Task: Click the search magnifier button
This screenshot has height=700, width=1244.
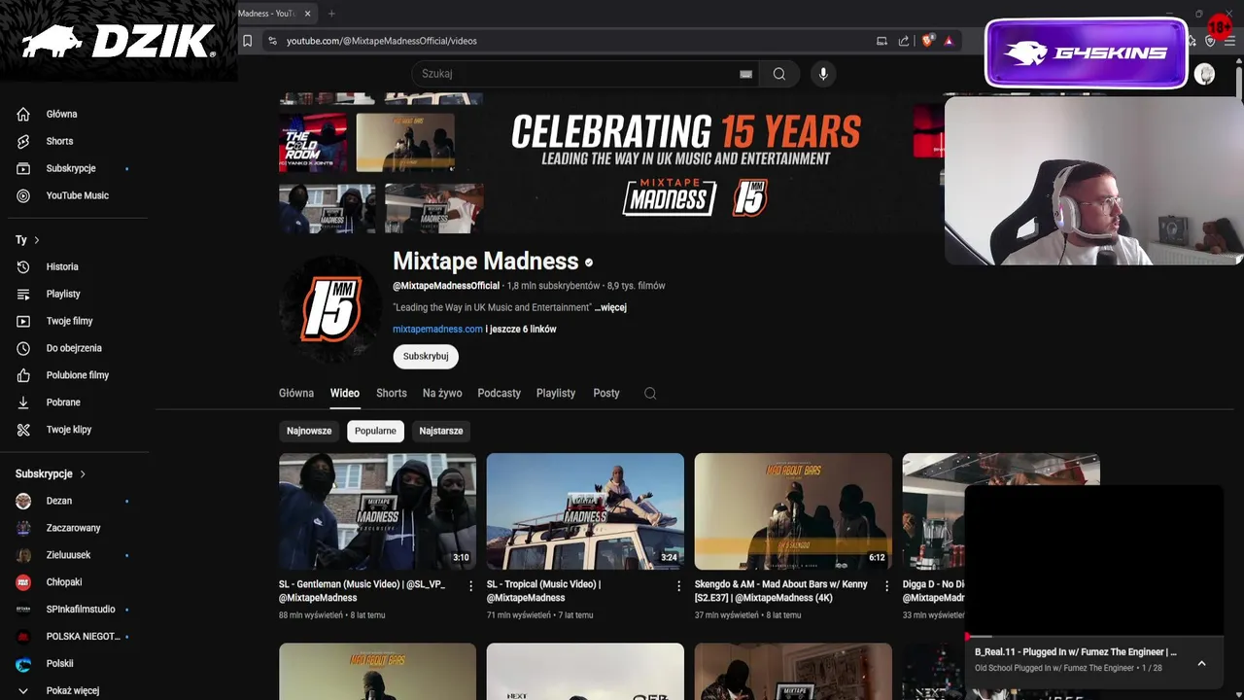Action: click(x=779, y=74)
